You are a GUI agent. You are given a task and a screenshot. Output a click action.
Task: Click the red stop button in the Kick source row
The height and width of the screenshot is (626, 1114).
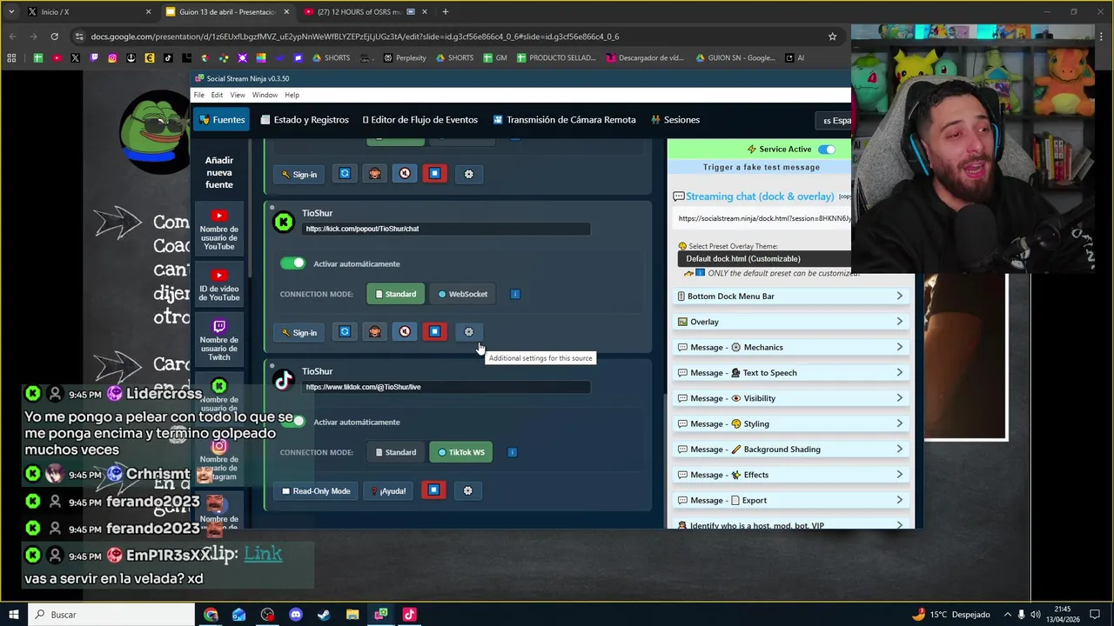point(434,332)
